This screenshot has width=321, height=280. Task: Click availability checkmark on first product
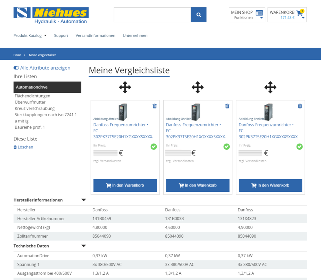point(154,147)
